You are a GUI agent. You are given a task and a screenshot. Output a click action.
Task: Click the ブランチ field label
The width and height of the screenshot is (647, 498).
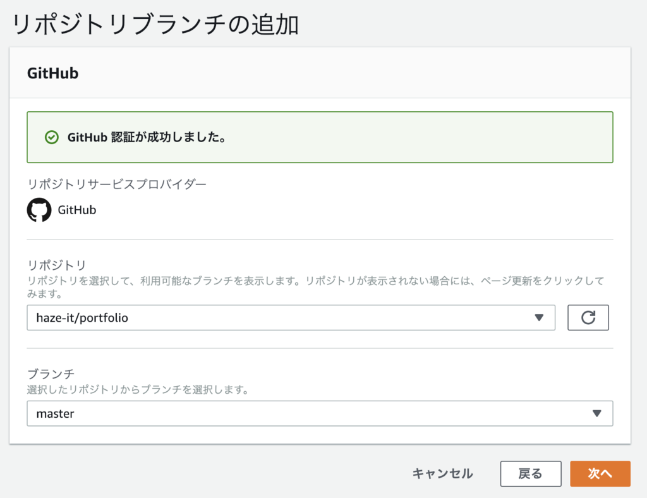[51, 373]
